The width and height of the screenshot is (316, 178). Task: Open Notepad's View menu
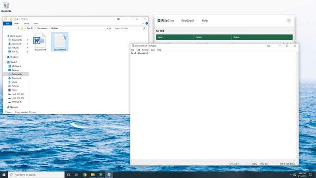click(153, 50)
